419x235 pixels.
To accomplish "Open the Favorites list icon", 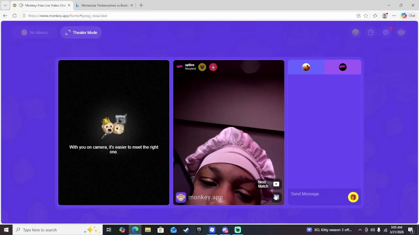I will click(x=375, y=16).
